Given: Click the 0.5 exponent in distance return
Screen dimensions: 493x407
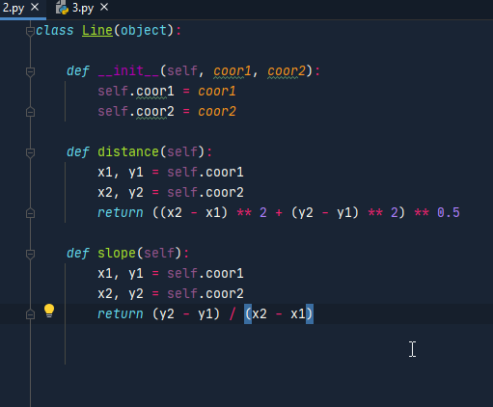Looking at the screenshot, I should [x=449, y=212].
